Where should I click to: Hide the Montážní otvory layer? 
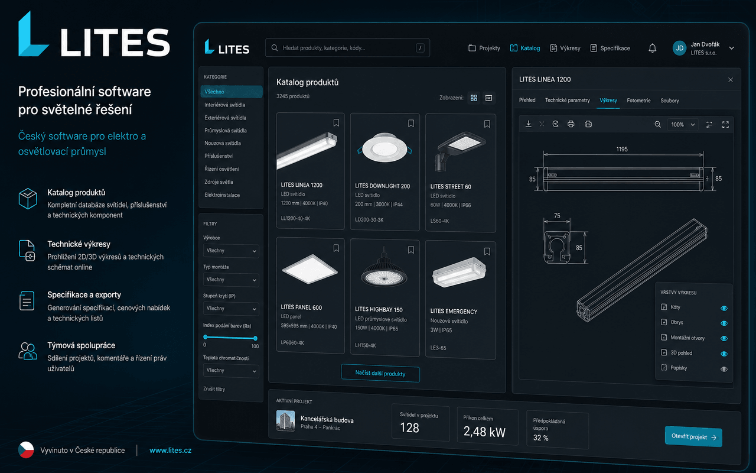click(724, 339)
